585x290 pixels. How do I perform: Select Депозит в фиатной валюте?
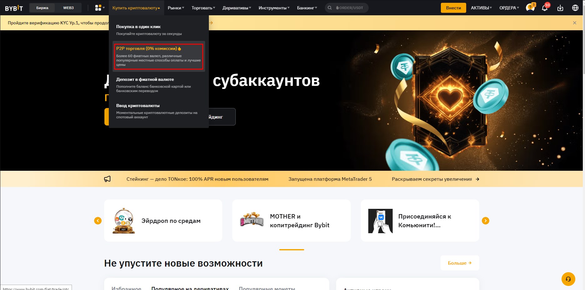[159, 85]
